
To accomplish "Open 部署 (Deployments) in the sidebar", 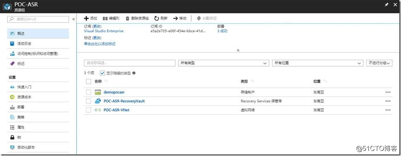I will pos(38,107).
